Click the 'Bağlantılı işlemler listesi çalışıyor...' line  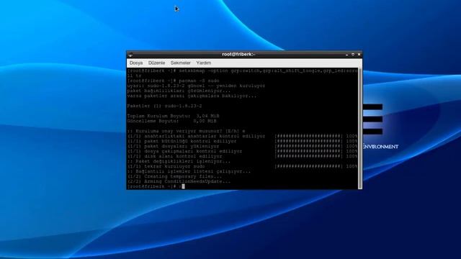189,171
